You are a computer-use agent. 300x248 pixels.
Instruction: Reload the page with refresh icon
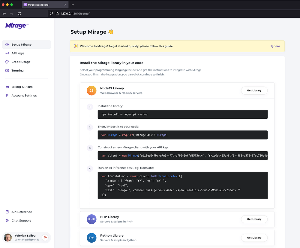(x=19, y=14)
